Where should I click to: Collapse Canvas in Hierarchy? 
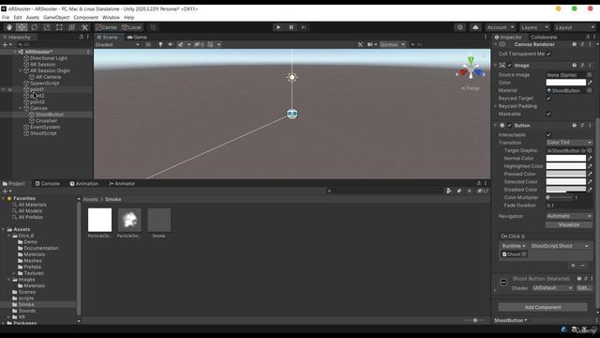click(x=21, y=109)
